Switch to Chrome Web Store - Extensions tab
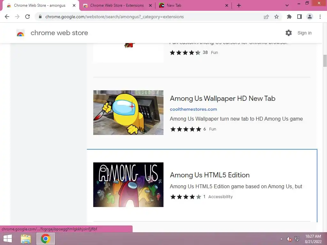The height and width of the screenshot is (245, 327). tap(117, 5)
